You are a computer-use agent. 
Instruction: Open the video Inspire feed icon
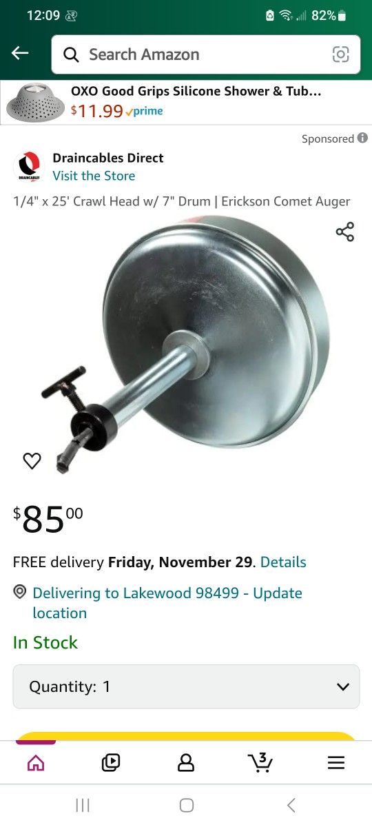[x=110, y=762]
